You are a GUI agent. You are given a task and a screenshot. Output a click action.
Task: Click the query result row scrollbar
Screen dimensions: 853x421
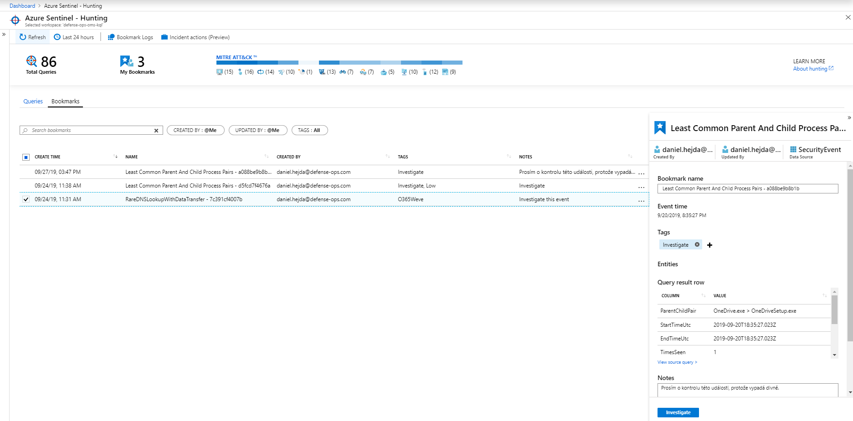[x=834, y=309]
